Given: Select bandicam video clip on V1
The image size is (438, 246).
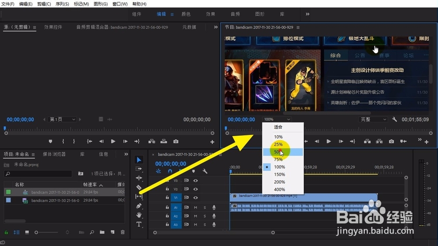Looking at the screenshot, I should 304,197.
